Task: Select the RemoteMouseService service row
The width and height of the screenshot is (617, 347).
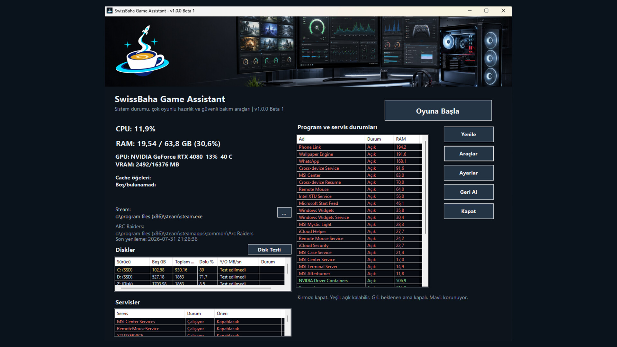Action: (200, 329)
